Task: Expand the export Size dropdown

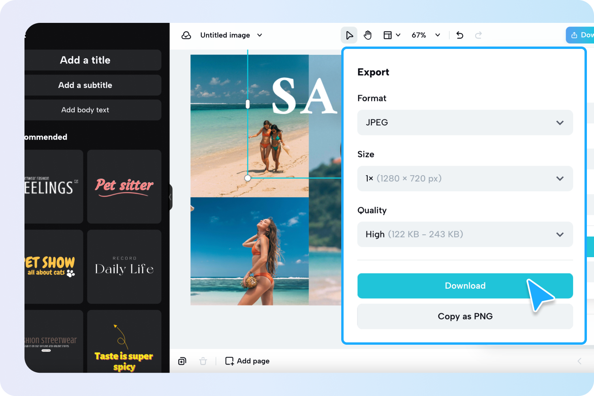Action: [x=465, y=178]
